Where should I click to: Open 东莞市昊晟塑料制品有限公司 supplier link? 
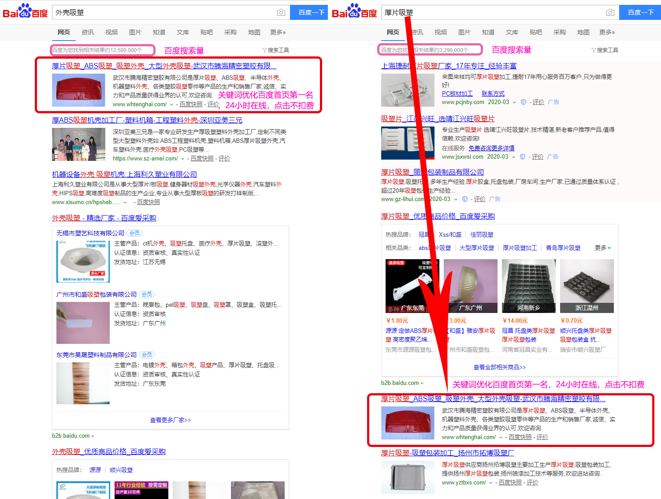point(97,355)
